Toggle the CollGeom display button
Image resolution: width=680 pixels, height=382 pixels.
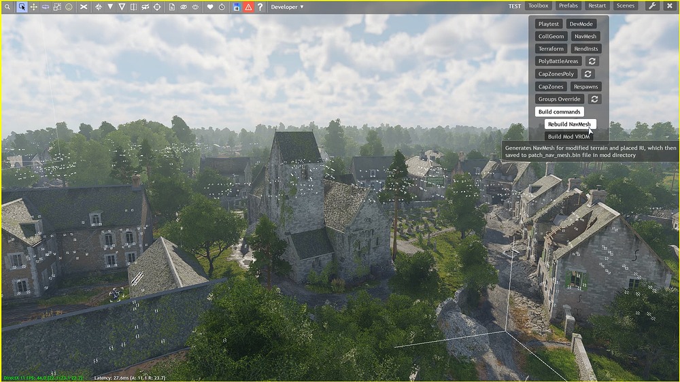pos(551,37)
